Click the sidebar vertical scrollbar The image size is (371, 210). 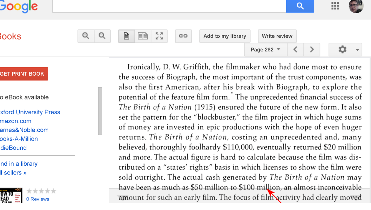(x=100, y=111)
